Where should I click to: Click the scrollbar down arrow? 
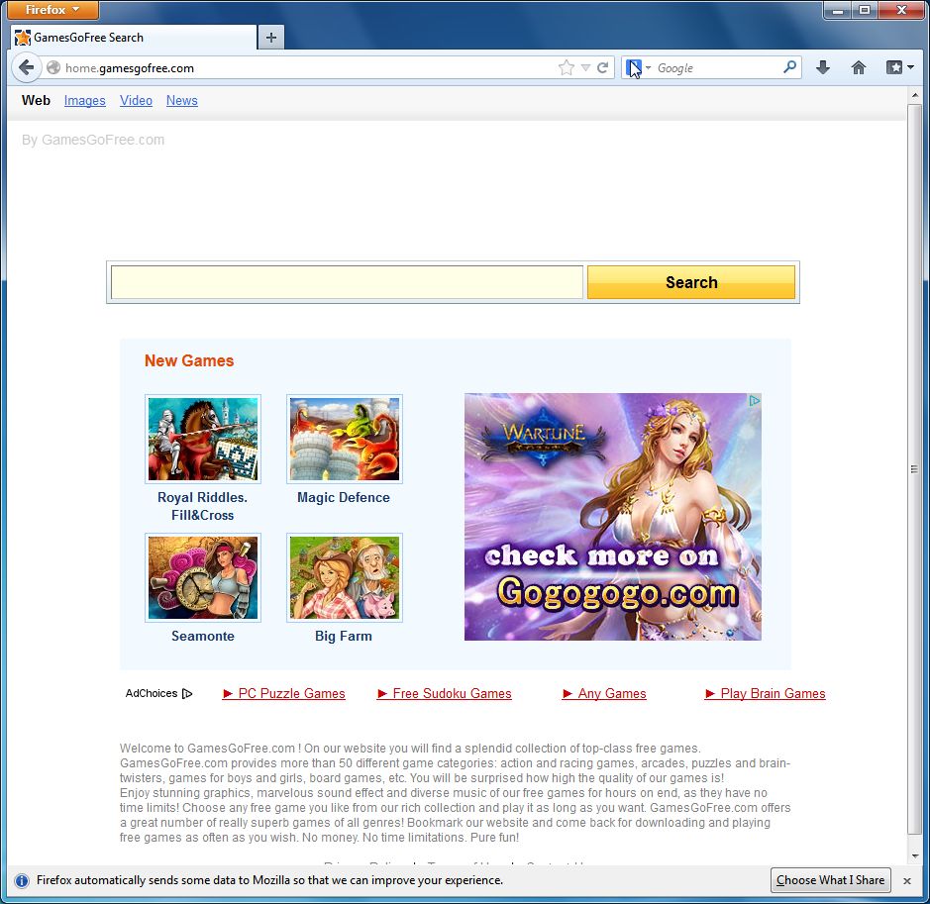coord(914,856)
